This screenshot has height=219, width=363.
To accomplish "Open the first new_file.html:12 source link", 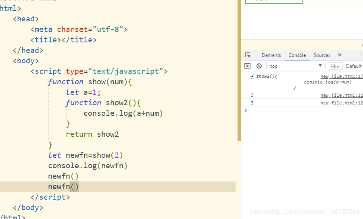I will tap(342, 95).
